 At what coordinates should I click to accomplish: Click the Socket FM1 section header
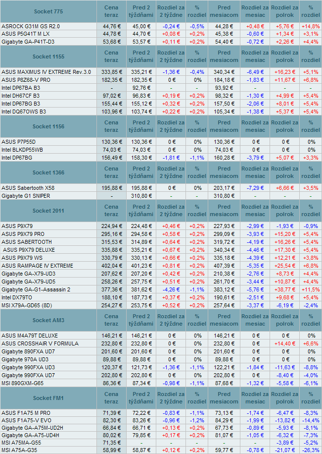click(x=48, y=398)
